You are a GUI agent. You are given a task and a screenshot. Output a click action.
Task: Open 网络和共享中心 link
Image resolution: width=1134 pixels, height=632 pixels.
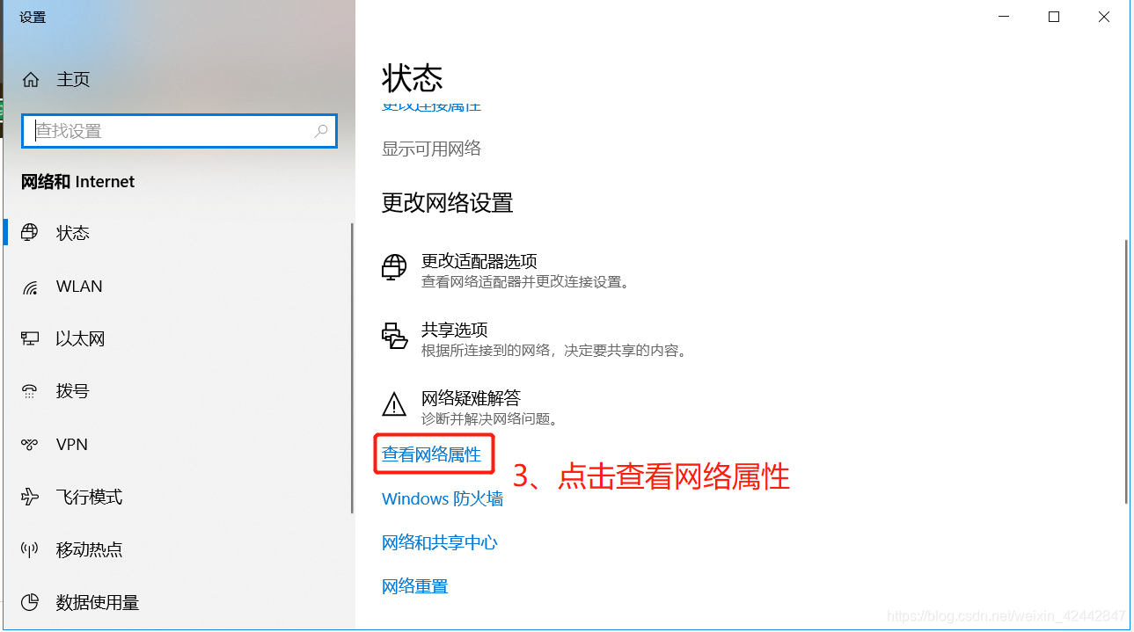click(440, 542)
